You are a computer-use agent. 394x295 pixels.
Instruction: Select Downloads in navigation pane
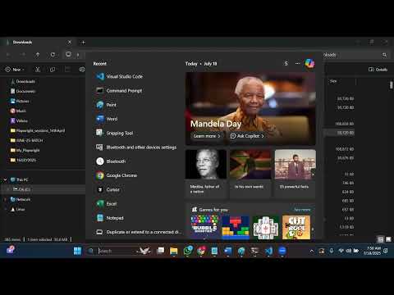pos(23,81)
